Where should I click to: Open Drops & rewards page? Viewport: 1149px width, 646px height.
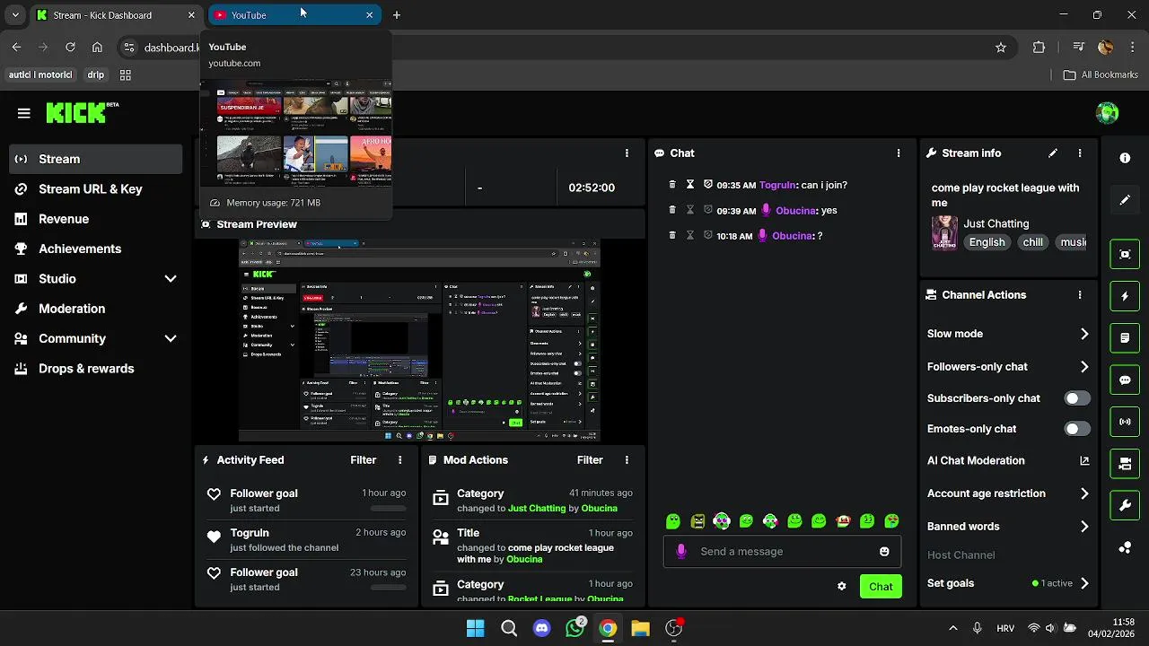tap(96, 369)
